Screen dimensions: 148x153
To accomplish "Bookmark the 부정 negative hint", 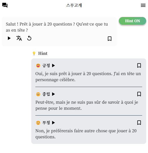I will (139, 123).
